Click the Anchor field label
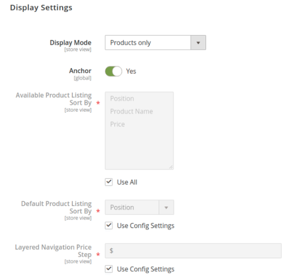The height and width of the screenshot is (279, 286). click(x=80, y=71)
